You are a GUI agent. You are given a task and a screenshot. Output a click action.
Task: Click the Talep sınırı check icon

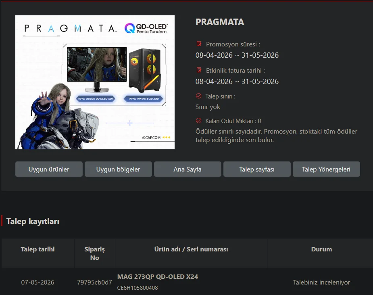pos(199,96)
